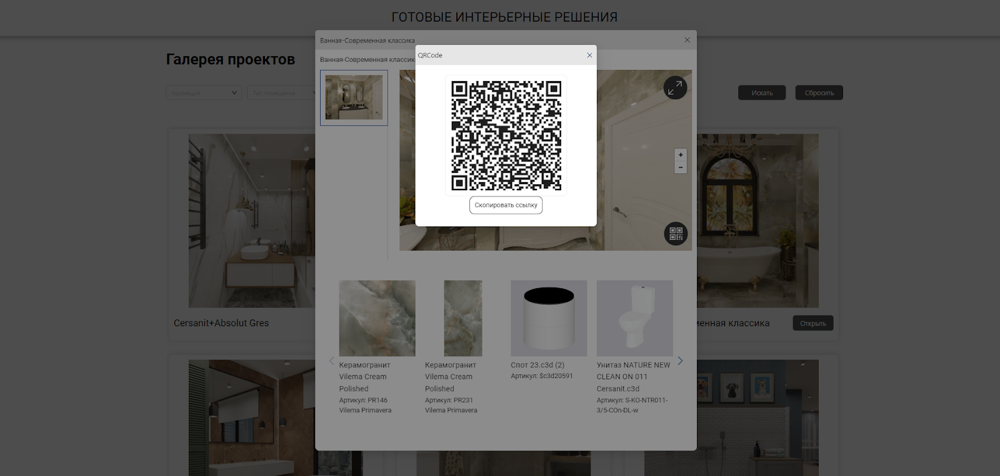Open the bottom-left wood bathroom project image
The height and width of the screenshot is (476, 1000).
click(252, 417)
